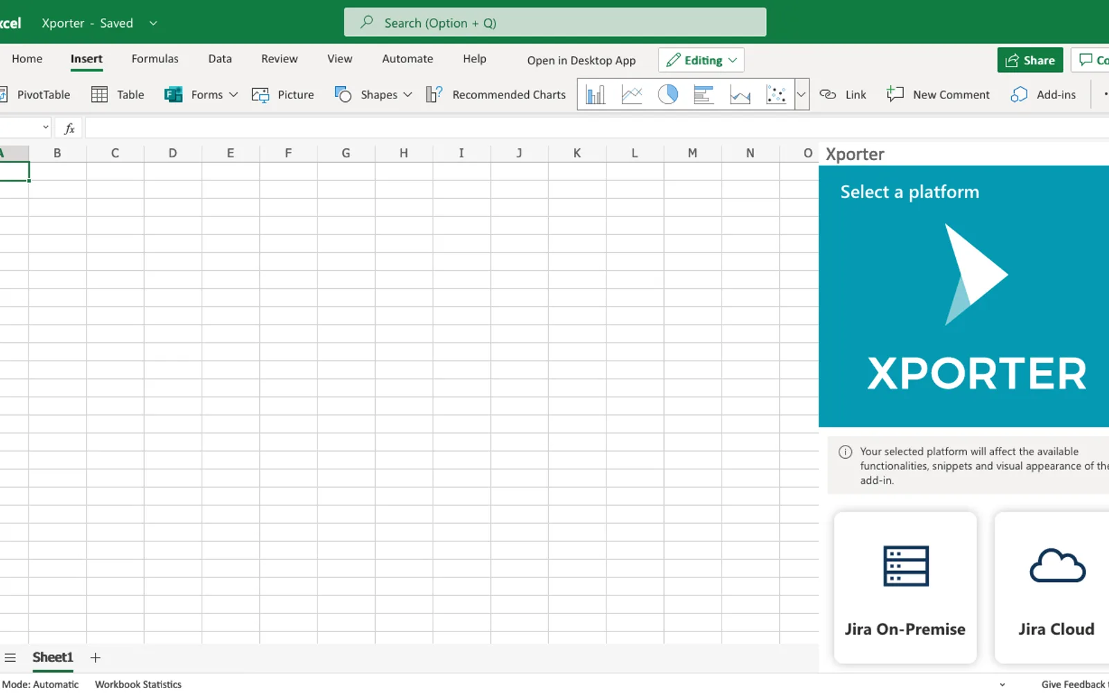Open Recommended Charts
Screen dimensions: 1109x693
coord(496,94)
